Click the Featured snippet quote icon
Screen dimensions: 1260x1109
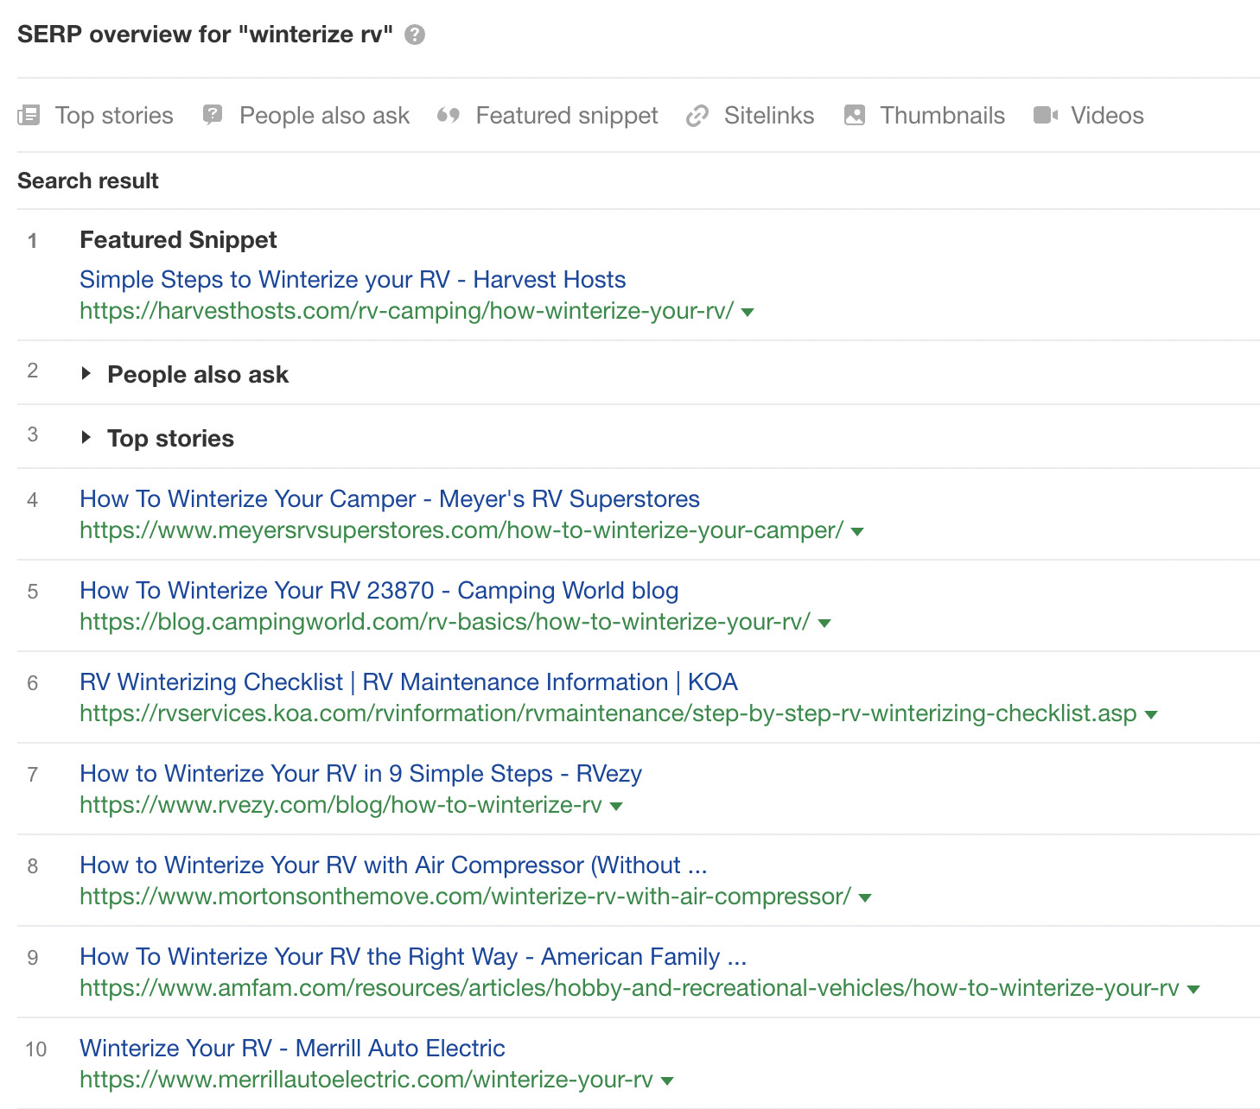(450, 115)
